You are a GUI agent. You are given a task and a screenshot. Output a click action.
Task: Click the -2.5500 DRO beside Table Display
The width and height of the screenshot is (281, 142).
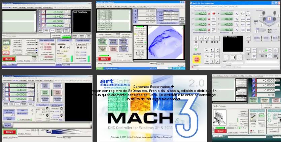click(55, 12)
